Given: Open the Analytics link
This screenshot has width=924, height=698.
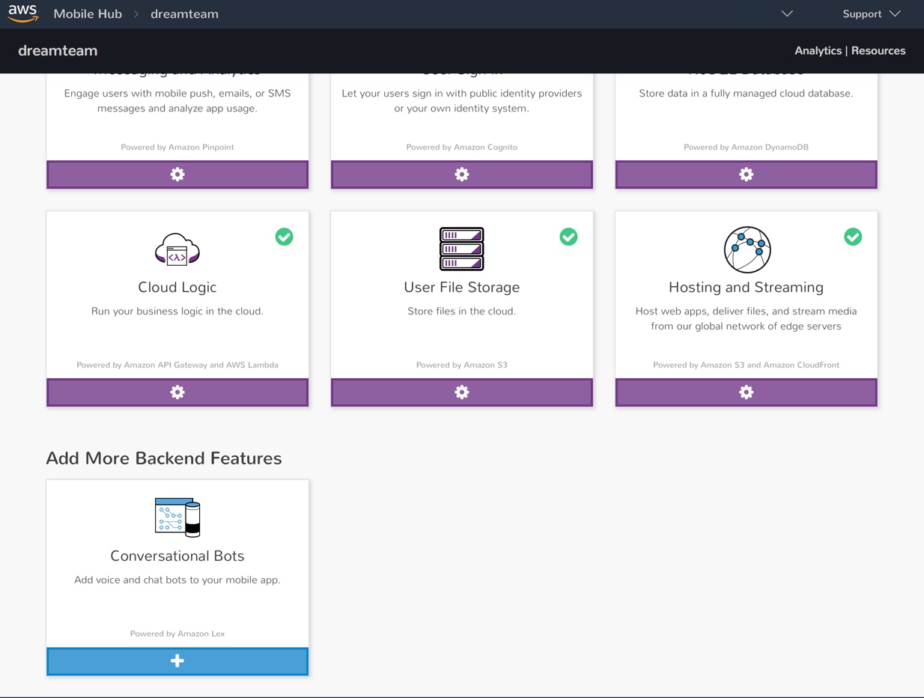Looking at the screenshot, I should 818,51.
